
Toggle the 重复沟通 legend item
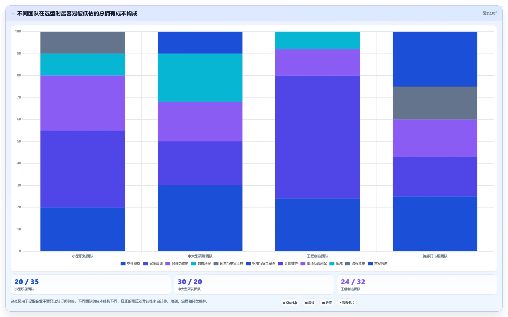click(x=378, y=263)
